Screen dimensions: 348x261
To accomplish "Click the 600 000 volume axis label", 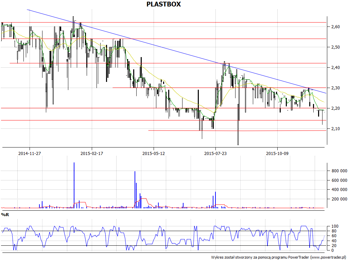I will pos(340,180).
